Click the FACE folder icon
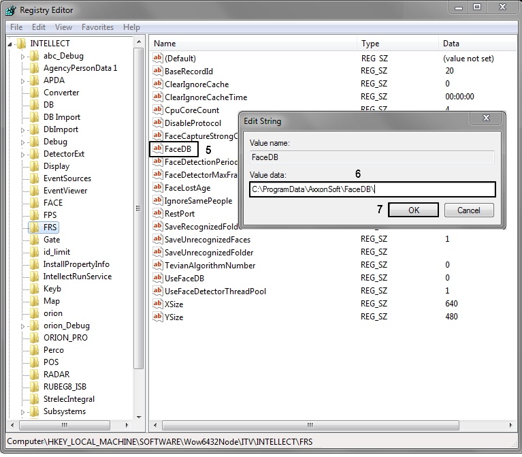The width and height of the screenshot is (522, 457). (34, 203)
